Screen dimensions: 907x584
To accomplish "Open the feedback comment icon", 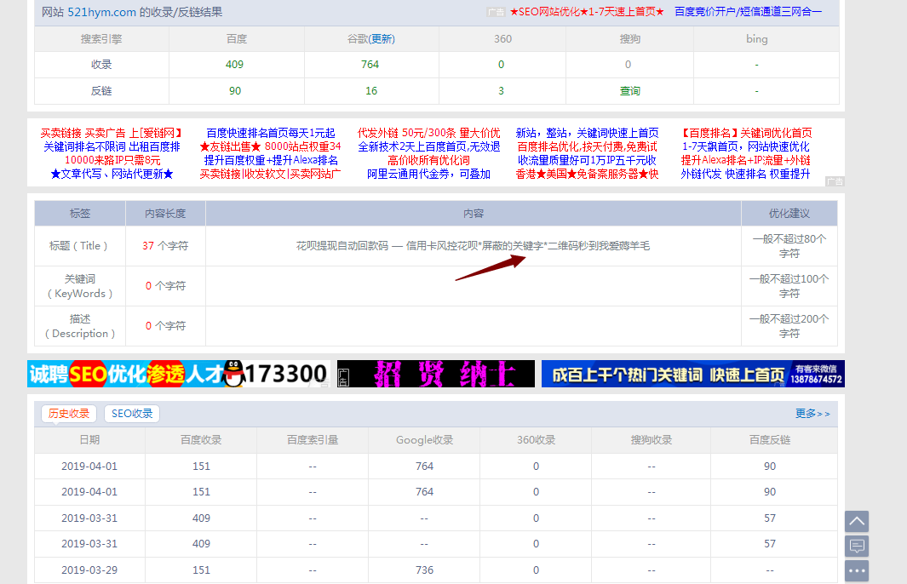I will [x=857, y=546].
